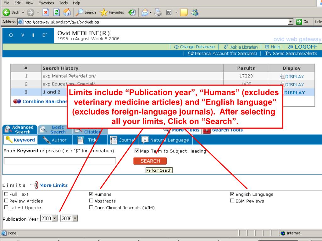
Task: Expand the Mail button dropdown arrow
Action: (151, 13)
